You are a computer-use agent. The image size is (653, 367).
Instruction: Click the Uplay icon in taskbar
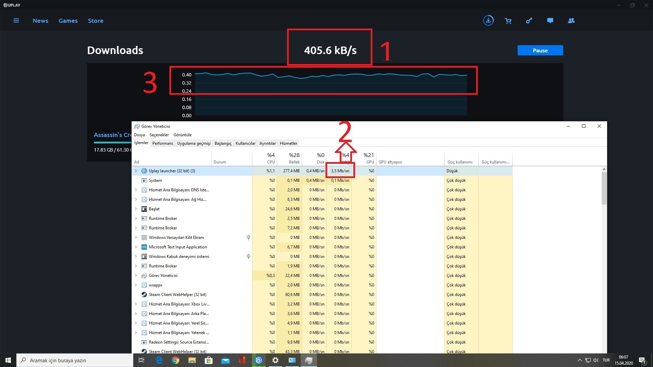[x=259, y=360]
